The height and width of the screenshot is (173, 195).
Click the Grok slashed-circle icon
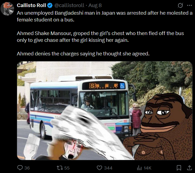point(180,5)
